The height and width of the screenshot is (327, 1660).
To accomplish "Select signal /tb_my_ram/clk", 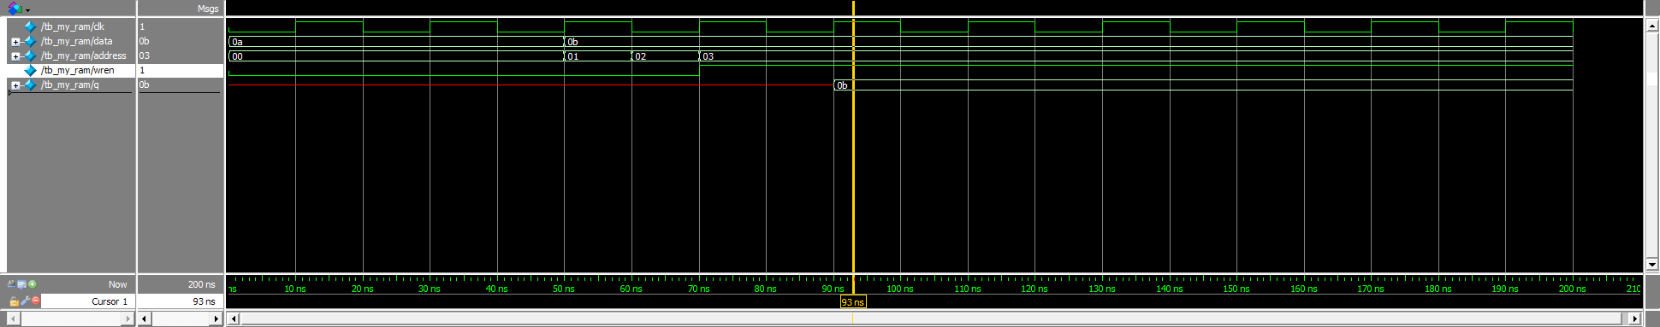I will pyautogui.click(x=73, y=26).
